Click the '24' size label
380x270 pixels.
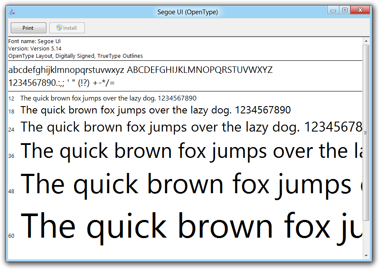(x=11, y=130)
